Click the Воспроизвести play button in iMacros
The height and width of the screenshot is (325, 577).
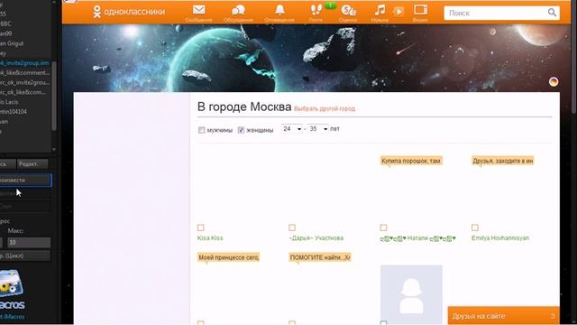25,181
